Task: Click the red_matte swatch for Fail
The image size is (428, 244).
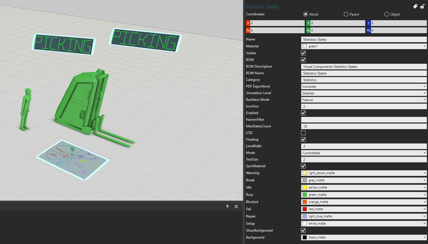Action: pyautogui.click(x=305, y=209)
